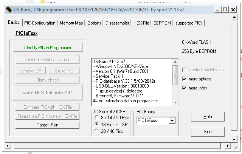
Task: Close the US-Burn window
Action: tap(233, 10)
